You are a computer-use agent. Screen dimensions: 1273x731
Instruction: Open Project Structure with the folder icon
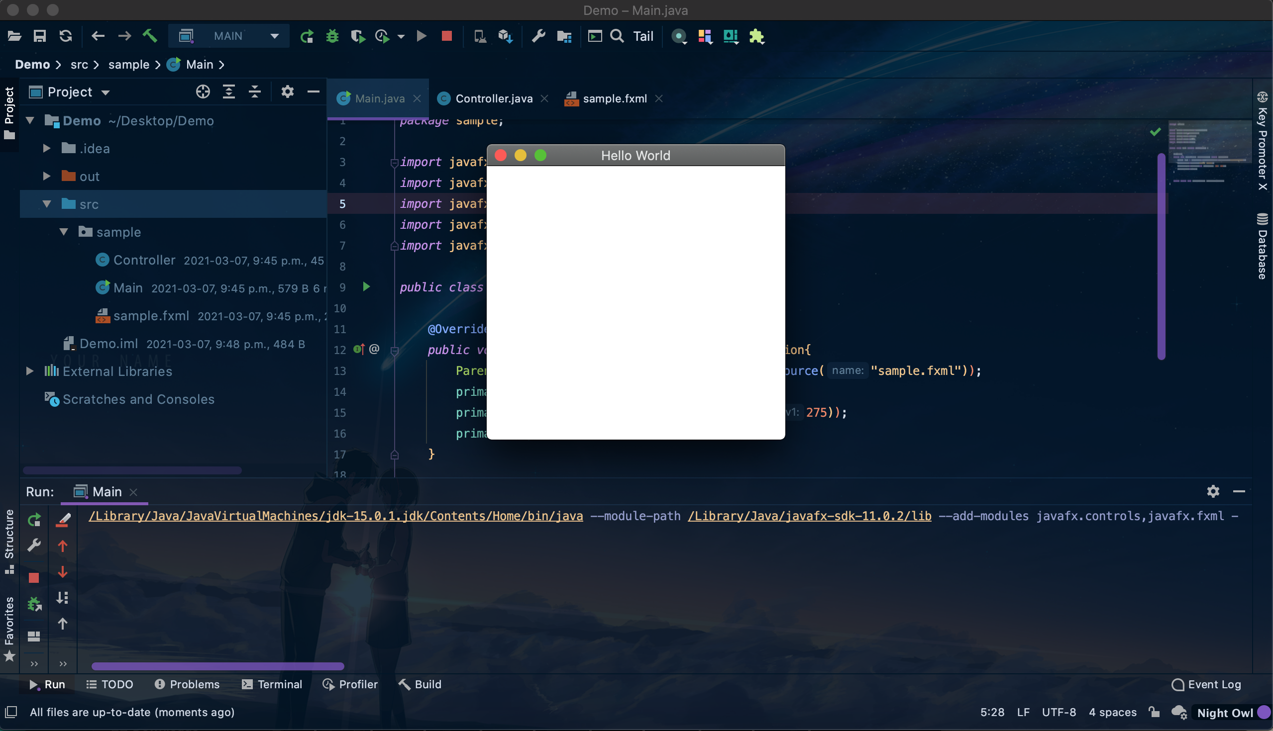click(x=564, y=36)
